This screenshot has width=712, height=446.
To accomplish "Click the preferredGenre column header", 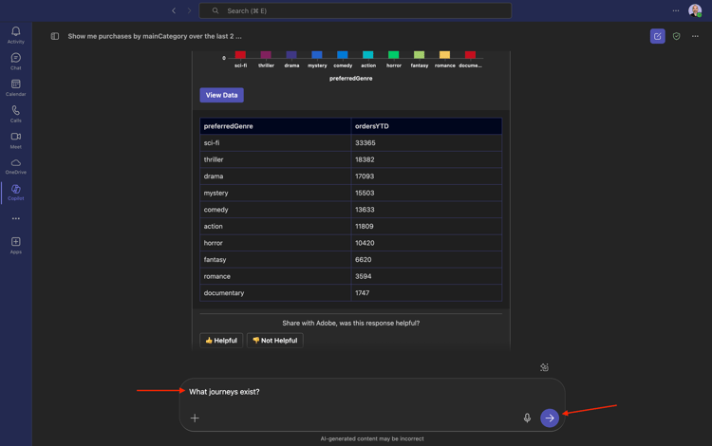I will click(275, 126).
